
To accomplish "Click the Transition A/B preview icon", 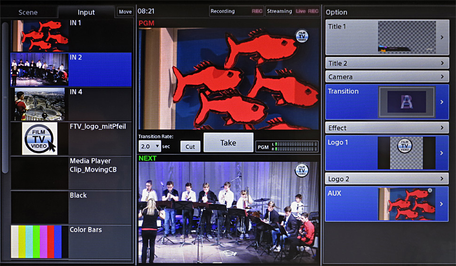I will (x=407, y=102).
